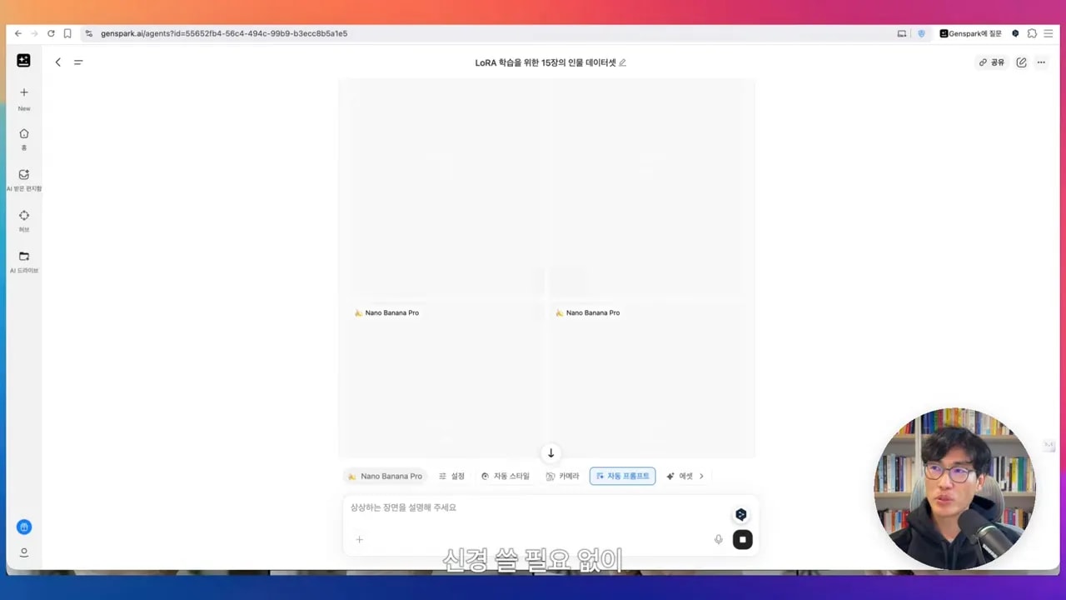This screenshot has width=1066, height=600.
Task: Open the three-dot options menu at top right
Action: pos(1041,62)
